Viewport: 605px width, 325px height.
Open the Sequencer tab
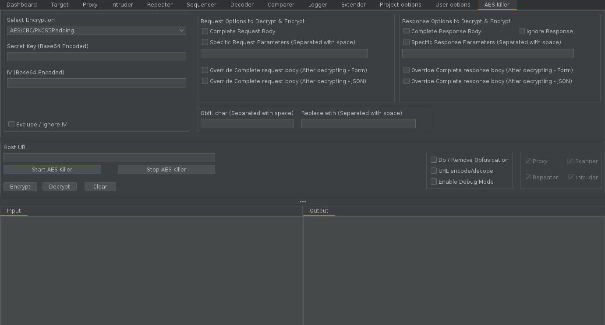coord(202,5)
